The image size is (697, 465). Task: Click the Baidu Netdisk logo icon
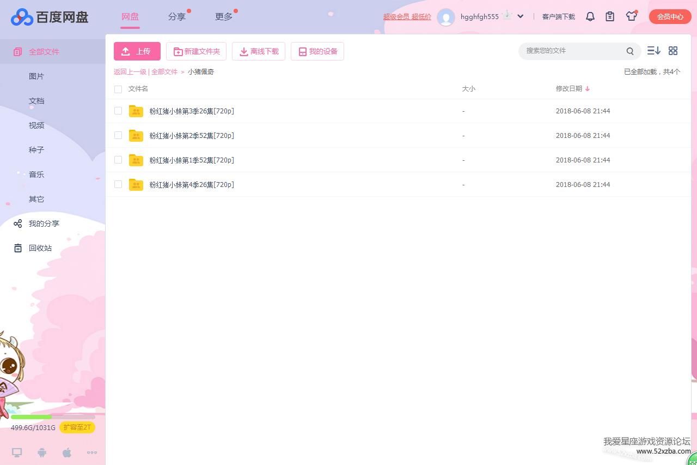[22, 17]
